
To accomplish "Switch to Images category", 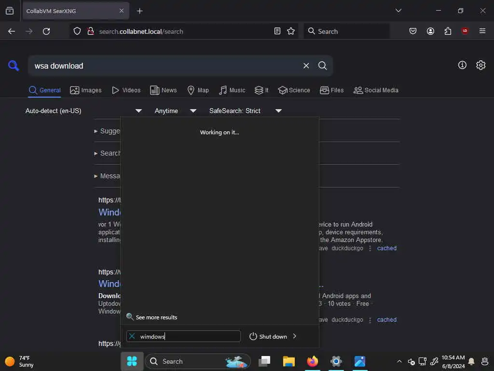I will [x=86, y=90].
